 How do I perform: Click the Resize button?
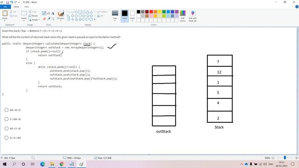click(33, 16)
